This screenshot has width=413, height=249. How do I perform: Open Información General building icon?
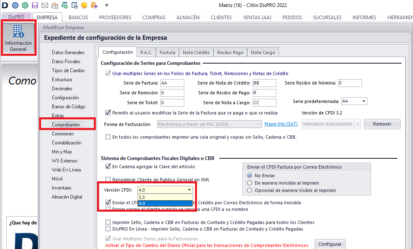18,38
